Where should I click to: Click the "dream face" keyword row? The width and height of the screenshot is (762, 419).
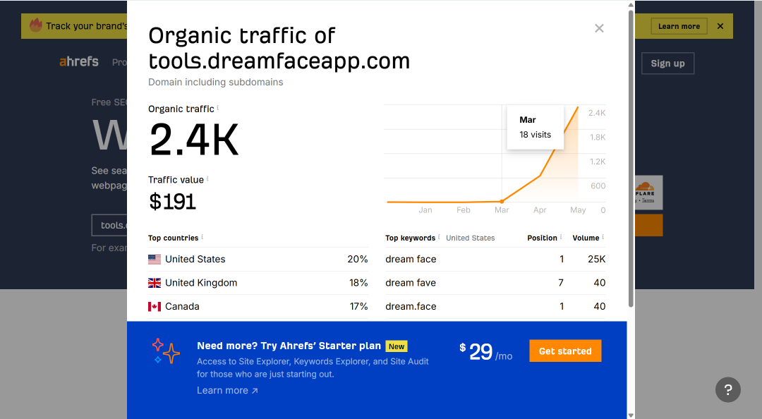(495, 259)
